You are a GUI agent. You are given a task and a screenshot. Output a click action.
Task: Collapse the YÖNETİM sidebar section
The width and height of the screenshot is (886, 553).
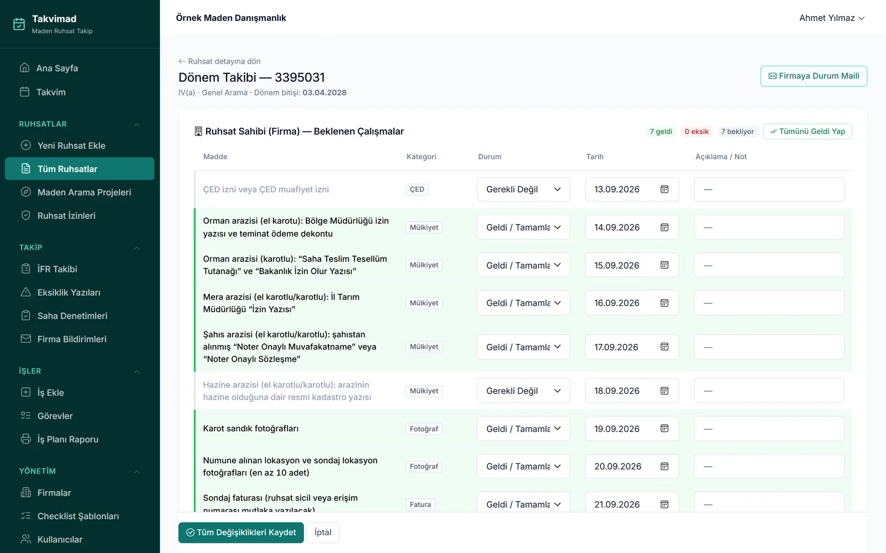point(136,471)
